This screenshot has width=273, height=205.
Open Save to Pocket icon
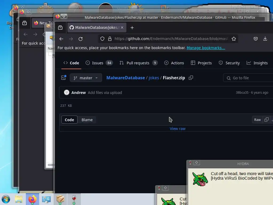tap(256, 39)
